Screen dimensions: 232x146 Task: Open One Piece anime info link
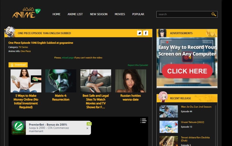point(26,51)
